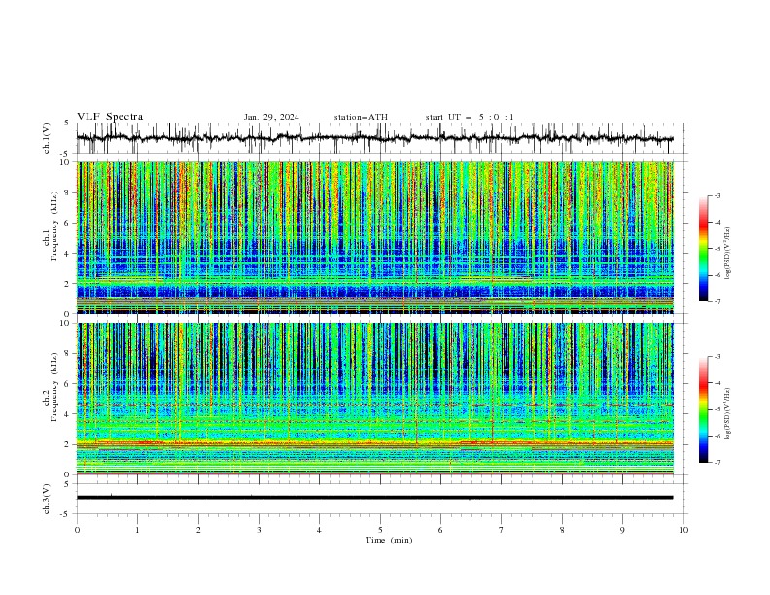The width and height of the screenshot is (770, 595).
Task: Click the ch.2 spectrogram panel
Action: [374, 399]
